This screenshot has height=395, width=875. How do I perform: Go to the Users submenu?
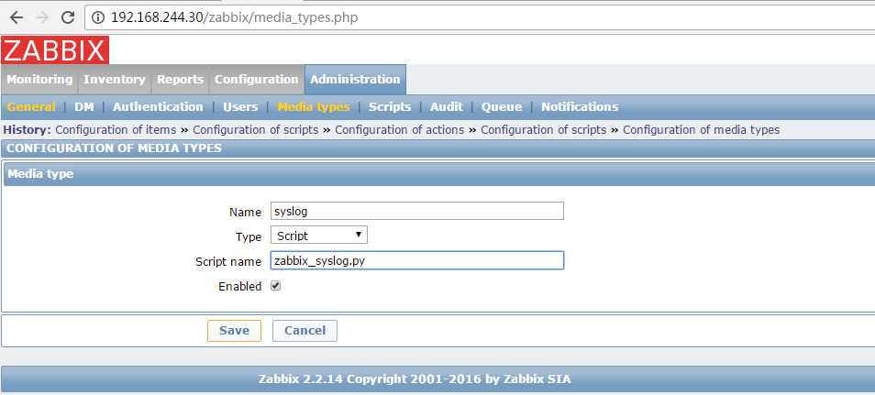(x=240, y=106)
